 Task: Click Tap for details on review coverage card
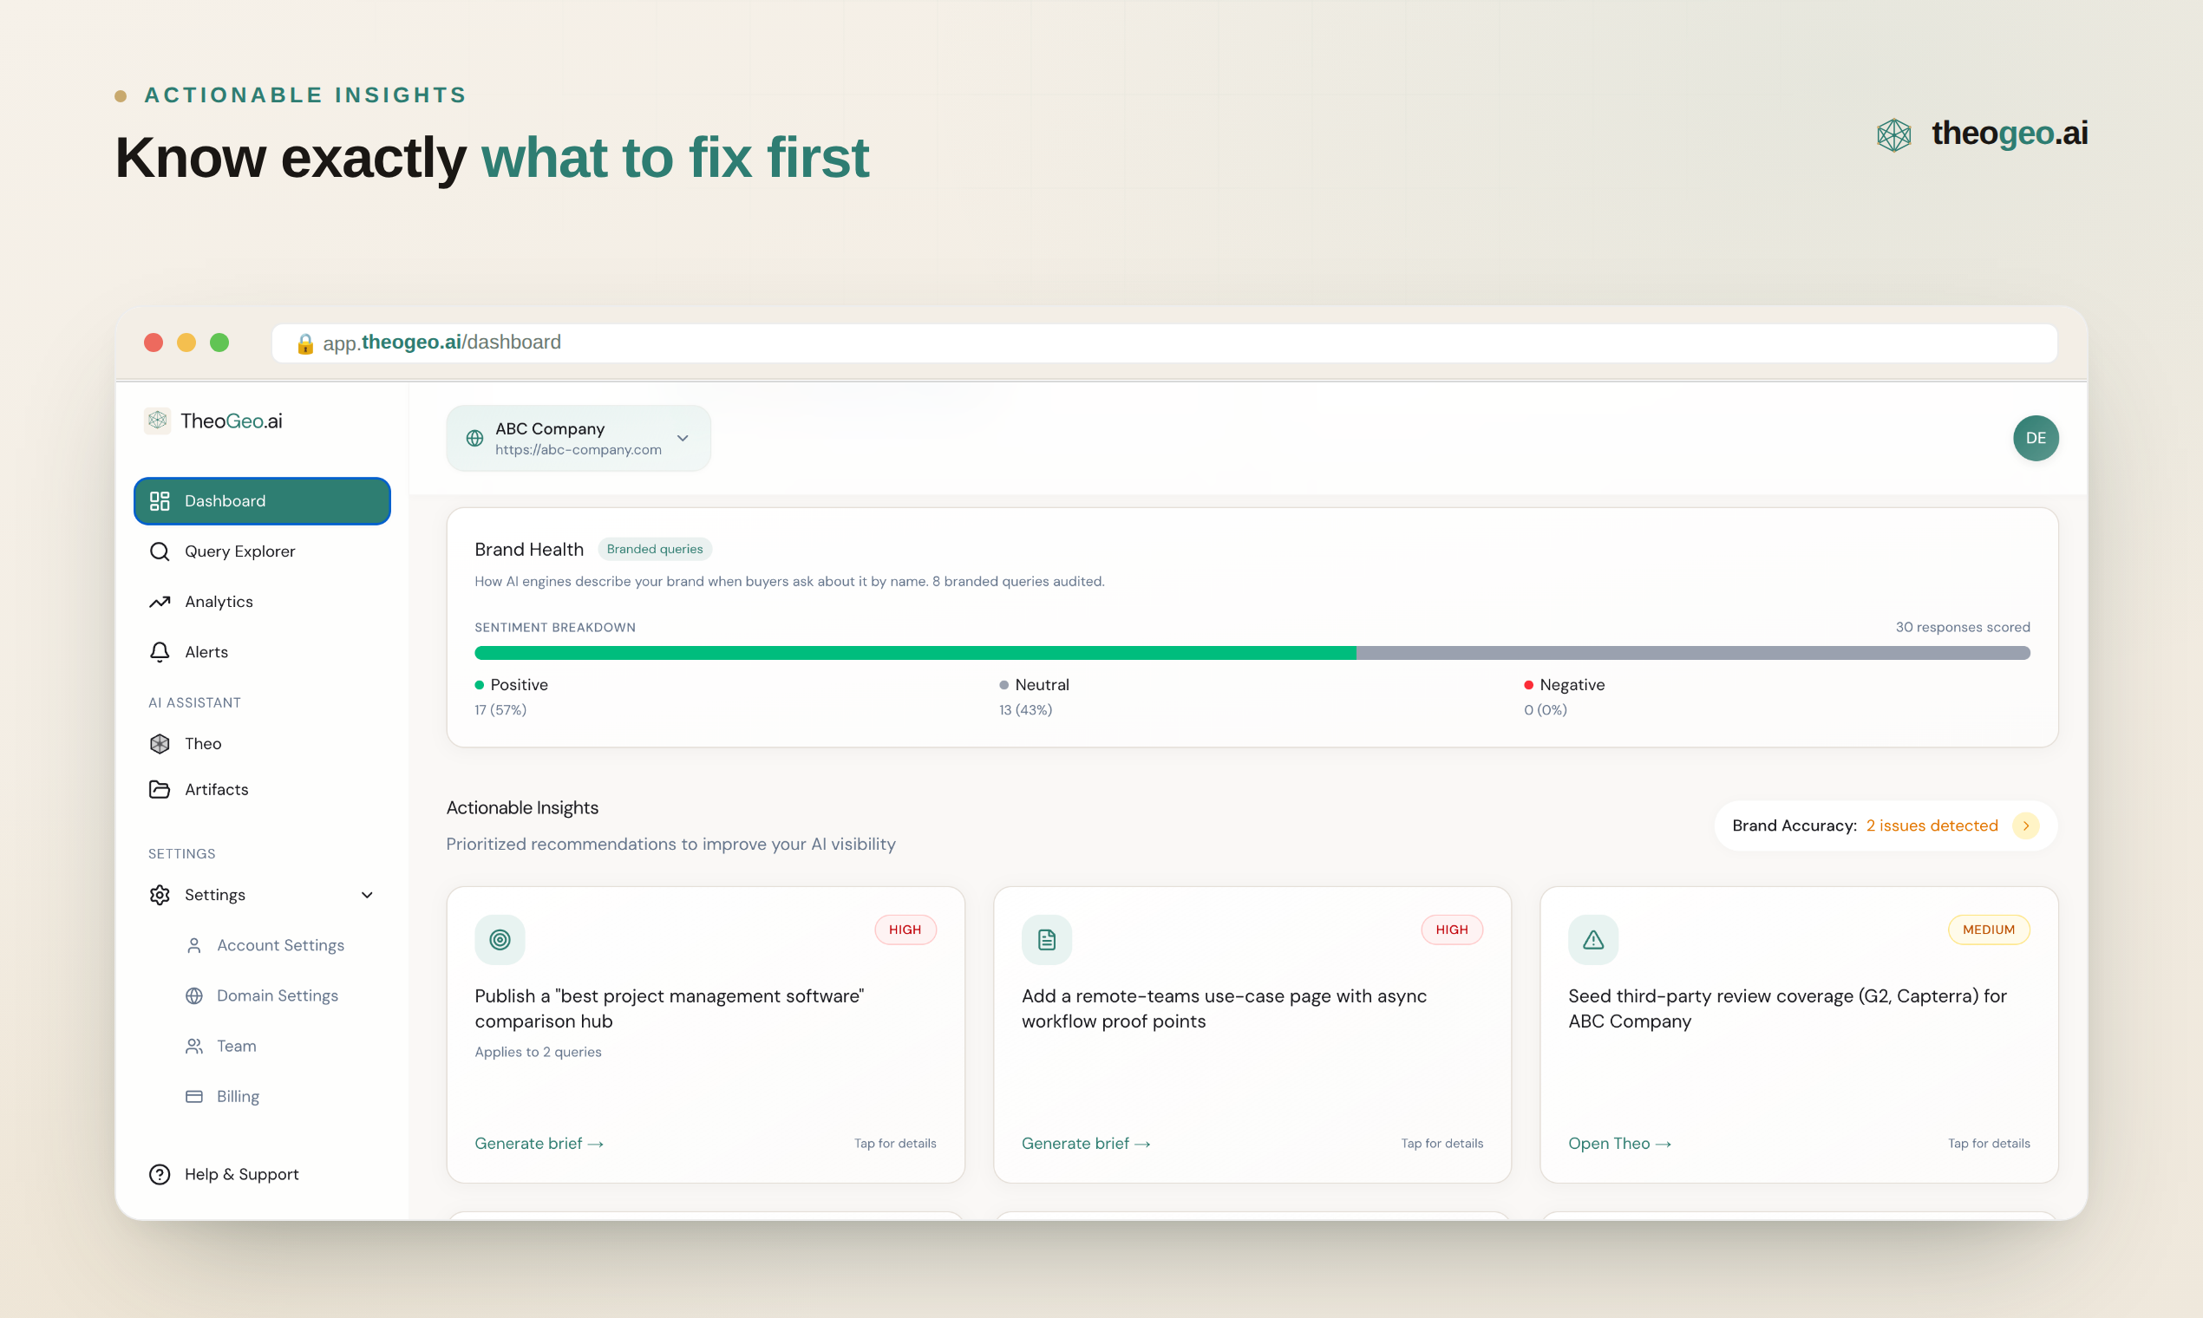coord(1988,1144)
